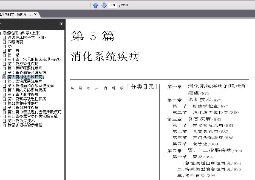Click page icon beside 第15篇治疗技术
The height and width of the screenshot is (180, 255).
4,121
